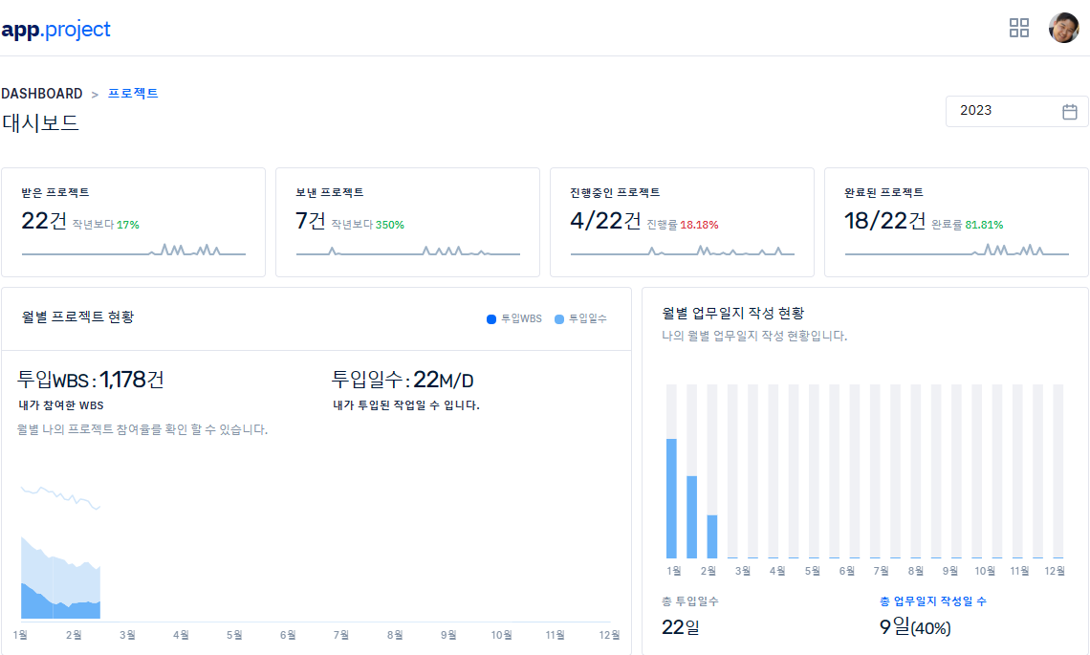
Task: Select the 보낸 프로젝트 summary card
Action: [x=407, y=222]
